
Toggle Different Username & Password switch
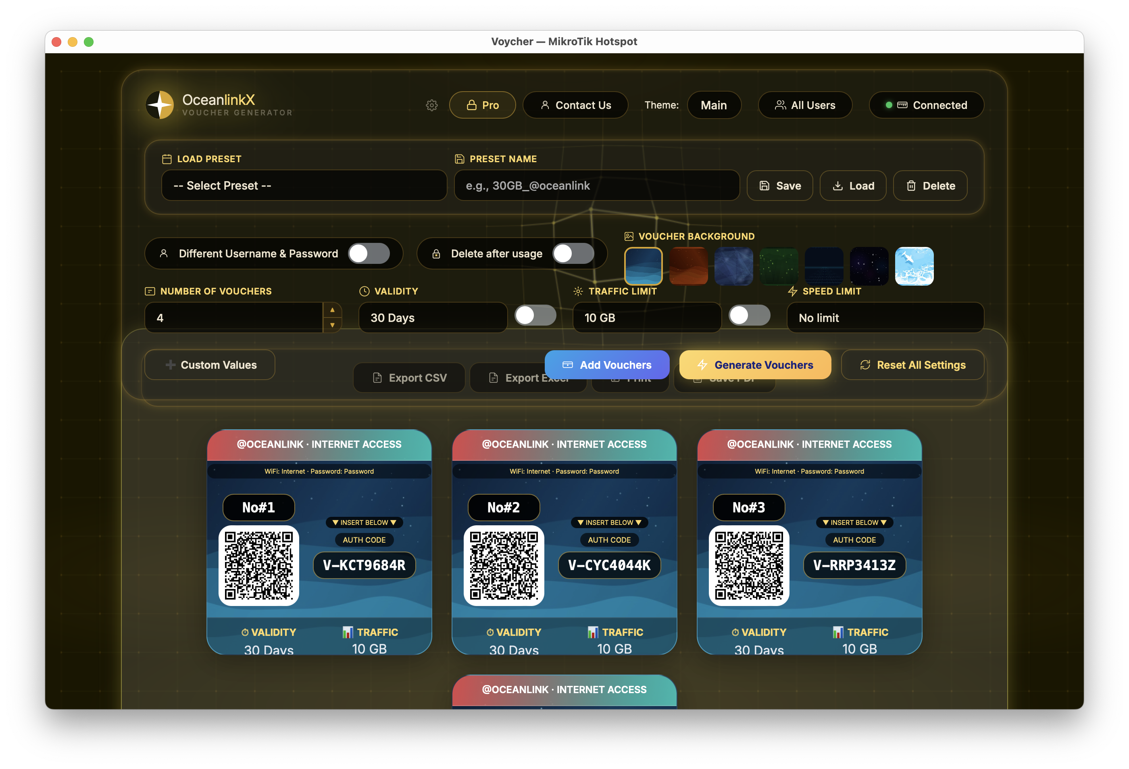(x=369, y=254)
